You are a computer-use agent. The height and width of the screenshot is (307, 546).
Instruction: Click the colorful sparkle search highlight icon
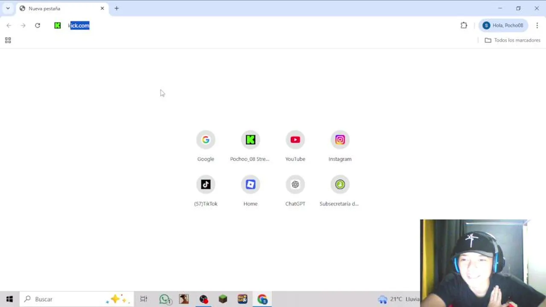click(x=117, y=299)
